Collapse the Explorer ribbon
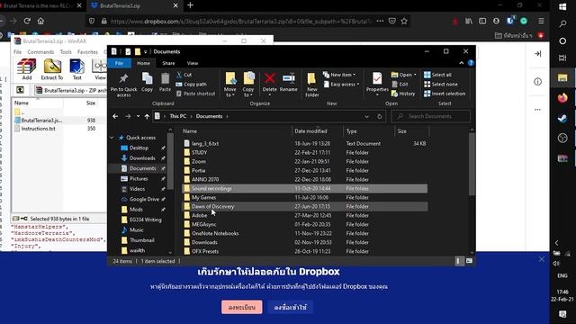576x324 pixels. pos(462,63)
